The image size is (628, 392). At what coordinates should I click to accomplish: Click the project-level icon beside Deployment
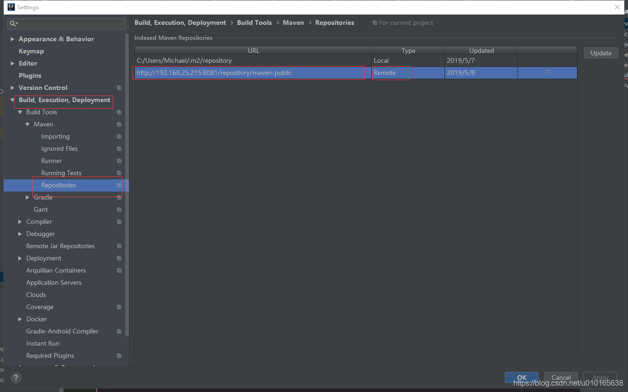tap(119, 258)
